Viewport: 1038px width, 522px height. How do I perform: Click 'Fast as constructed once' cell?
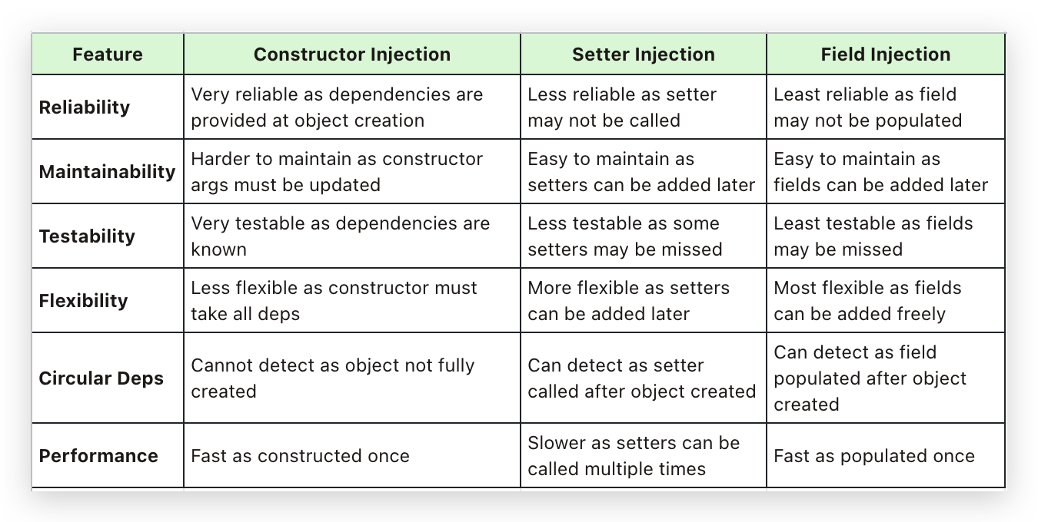click(352, 455)
